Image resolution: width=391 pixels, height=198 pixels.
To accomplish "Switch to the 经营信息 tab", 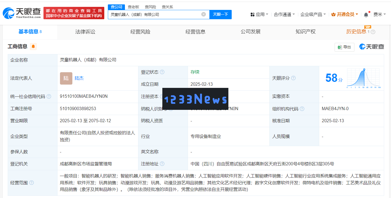I will point(195,32).
